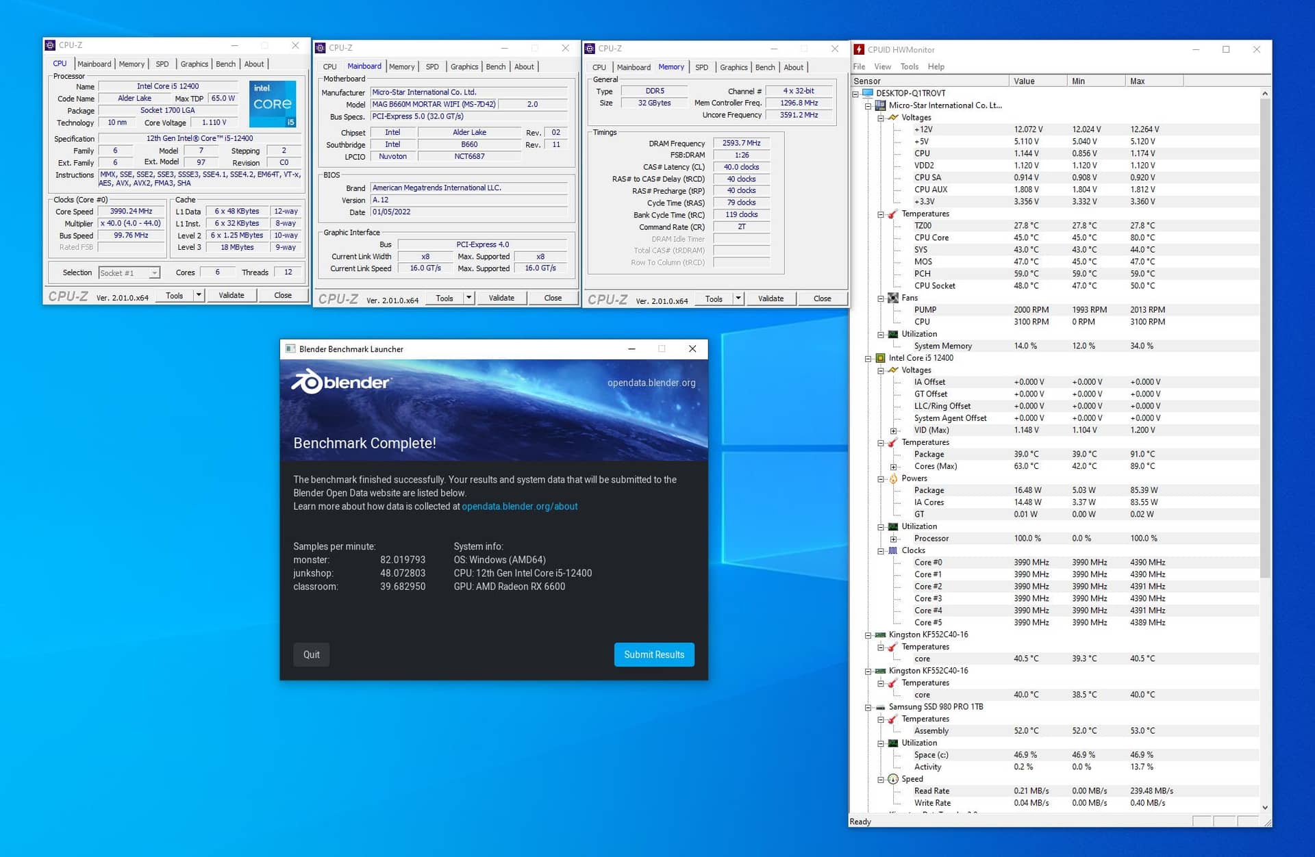The height and width of the screenshot is (857, 1315).
Task: Collapse the Micro-Star International motherboard node
Action: coord(868,105)
